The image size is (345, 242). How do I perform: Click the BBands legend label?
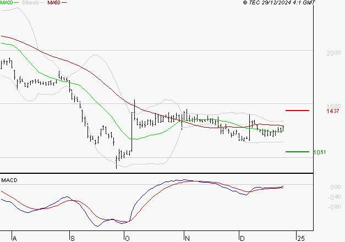[31, 3]
